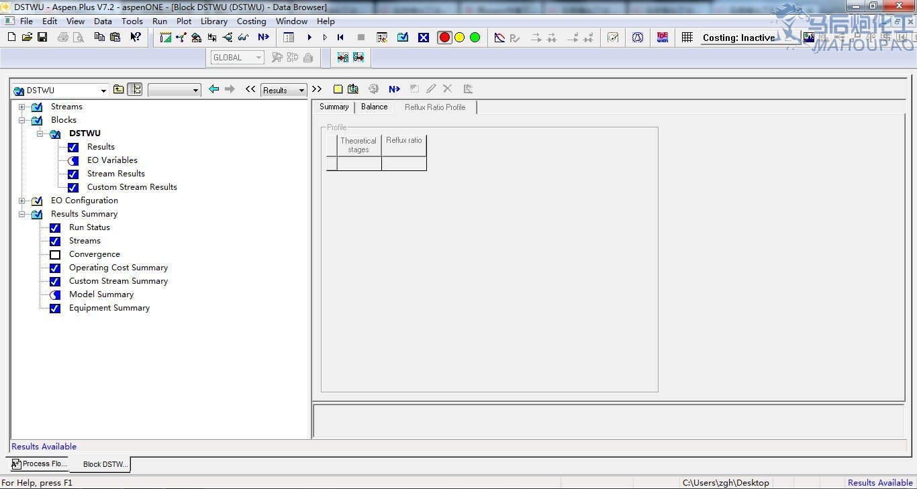Expand the Streams folder in the tree

coord(22,107)
